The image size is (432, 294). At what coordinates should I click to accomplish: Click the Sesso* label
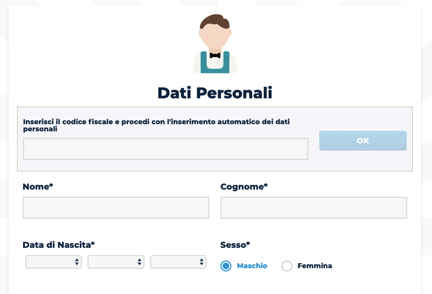235,245
